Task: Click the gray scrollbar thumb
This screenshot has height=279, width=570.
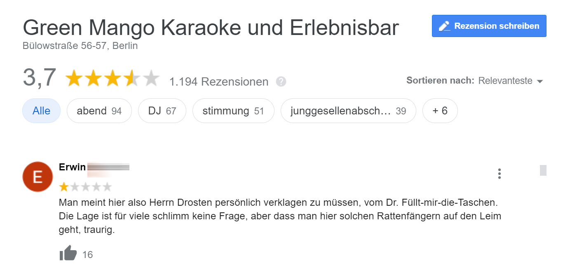Action: pos(543,170)
